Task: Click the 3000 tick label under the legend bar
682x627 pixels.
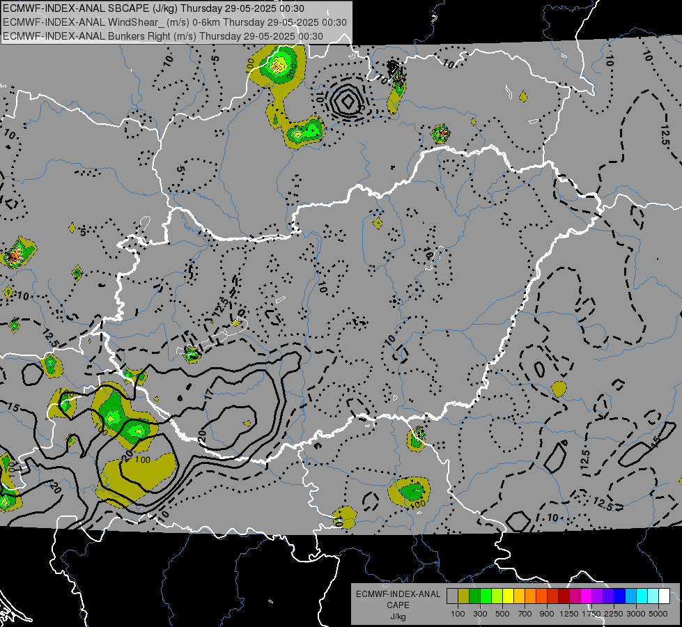Action: (x=636, y=614)
